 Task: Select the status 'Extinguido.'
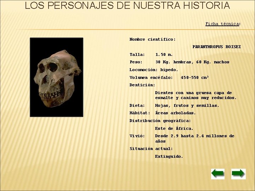coord(169,156)
